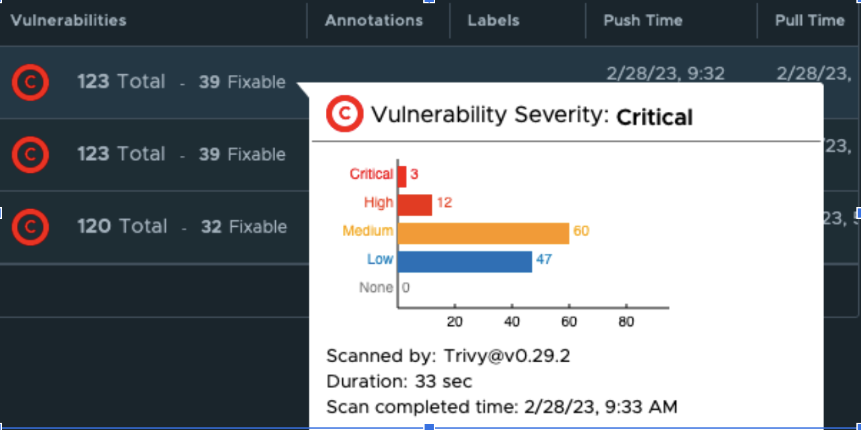The height and width of the screenshot is (430, 861).
Task: Click the 120 Total vulnerabilities summary
Action: point(122,227)
